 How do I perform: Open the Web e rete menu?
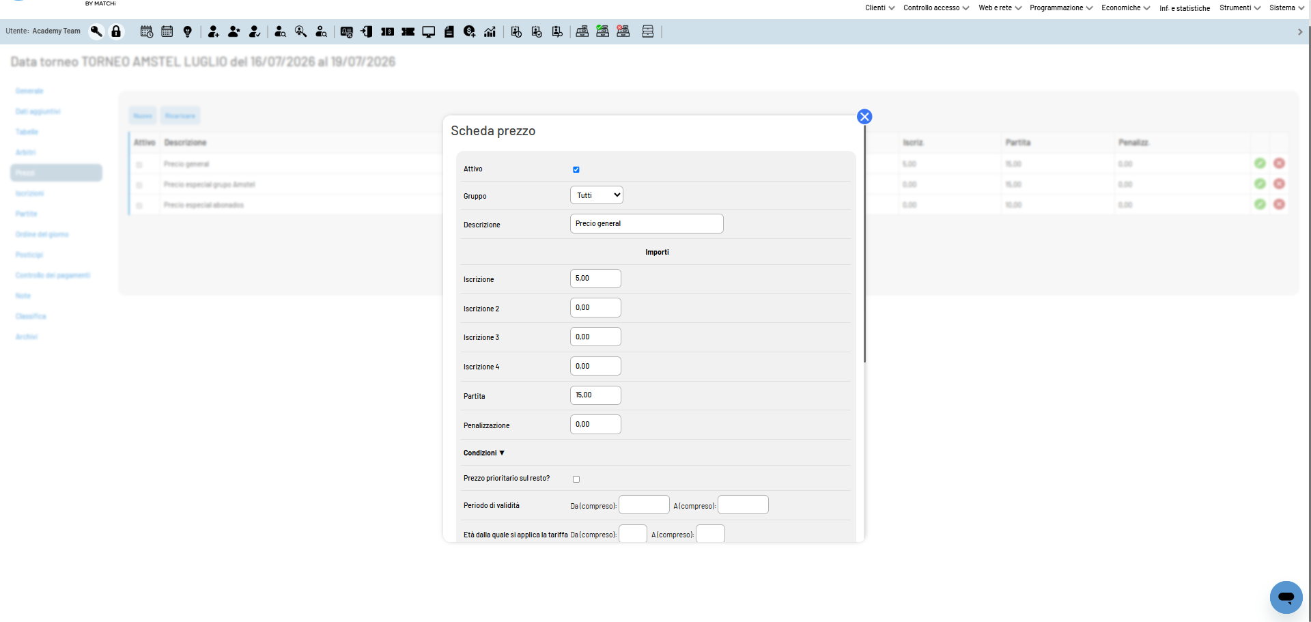tap(1000, 8)
